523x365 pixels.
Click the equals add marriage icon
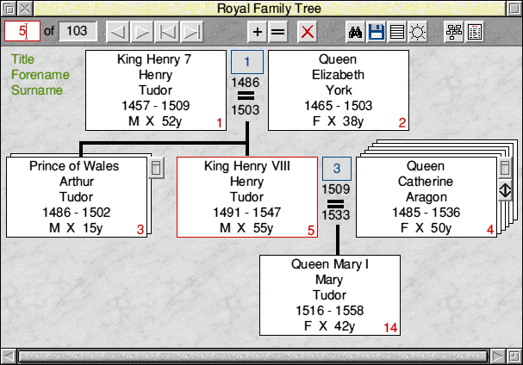277,32
